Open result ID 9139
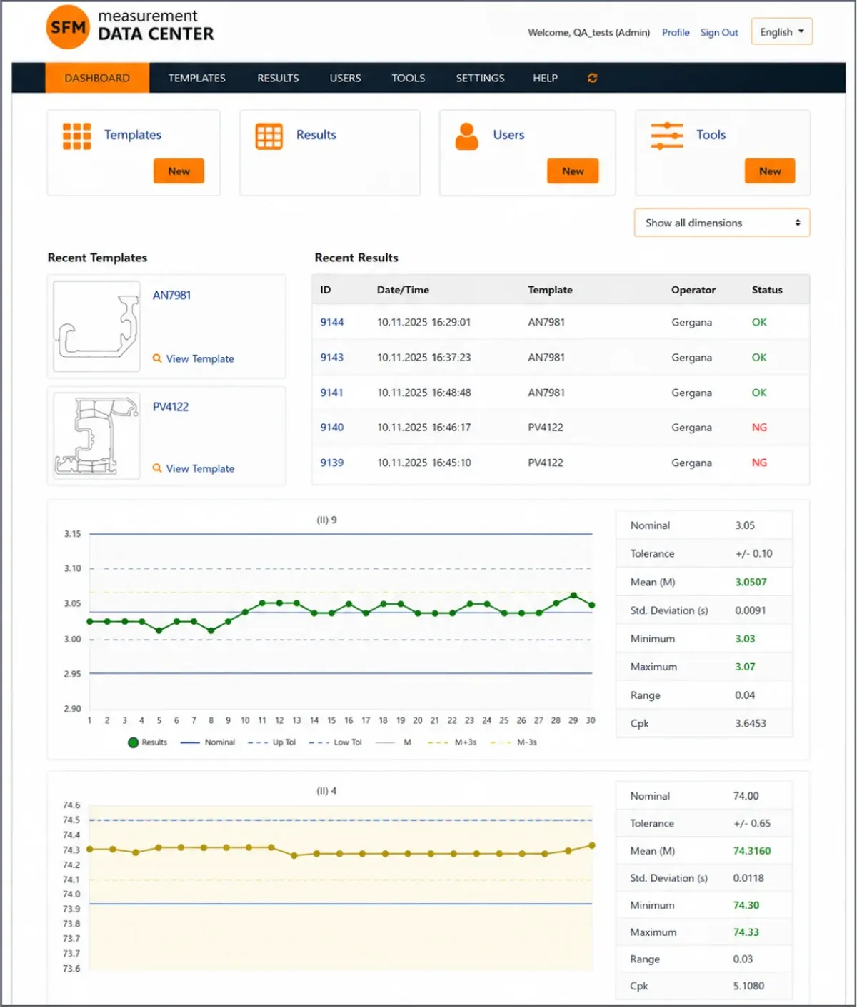Image resolution: width=857 pixels, height=1008 pixels. point(331,463)
